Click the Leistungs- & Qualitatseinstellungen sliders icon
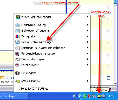Viewport: 118px width, 100px height. click(x=17, y=48)
